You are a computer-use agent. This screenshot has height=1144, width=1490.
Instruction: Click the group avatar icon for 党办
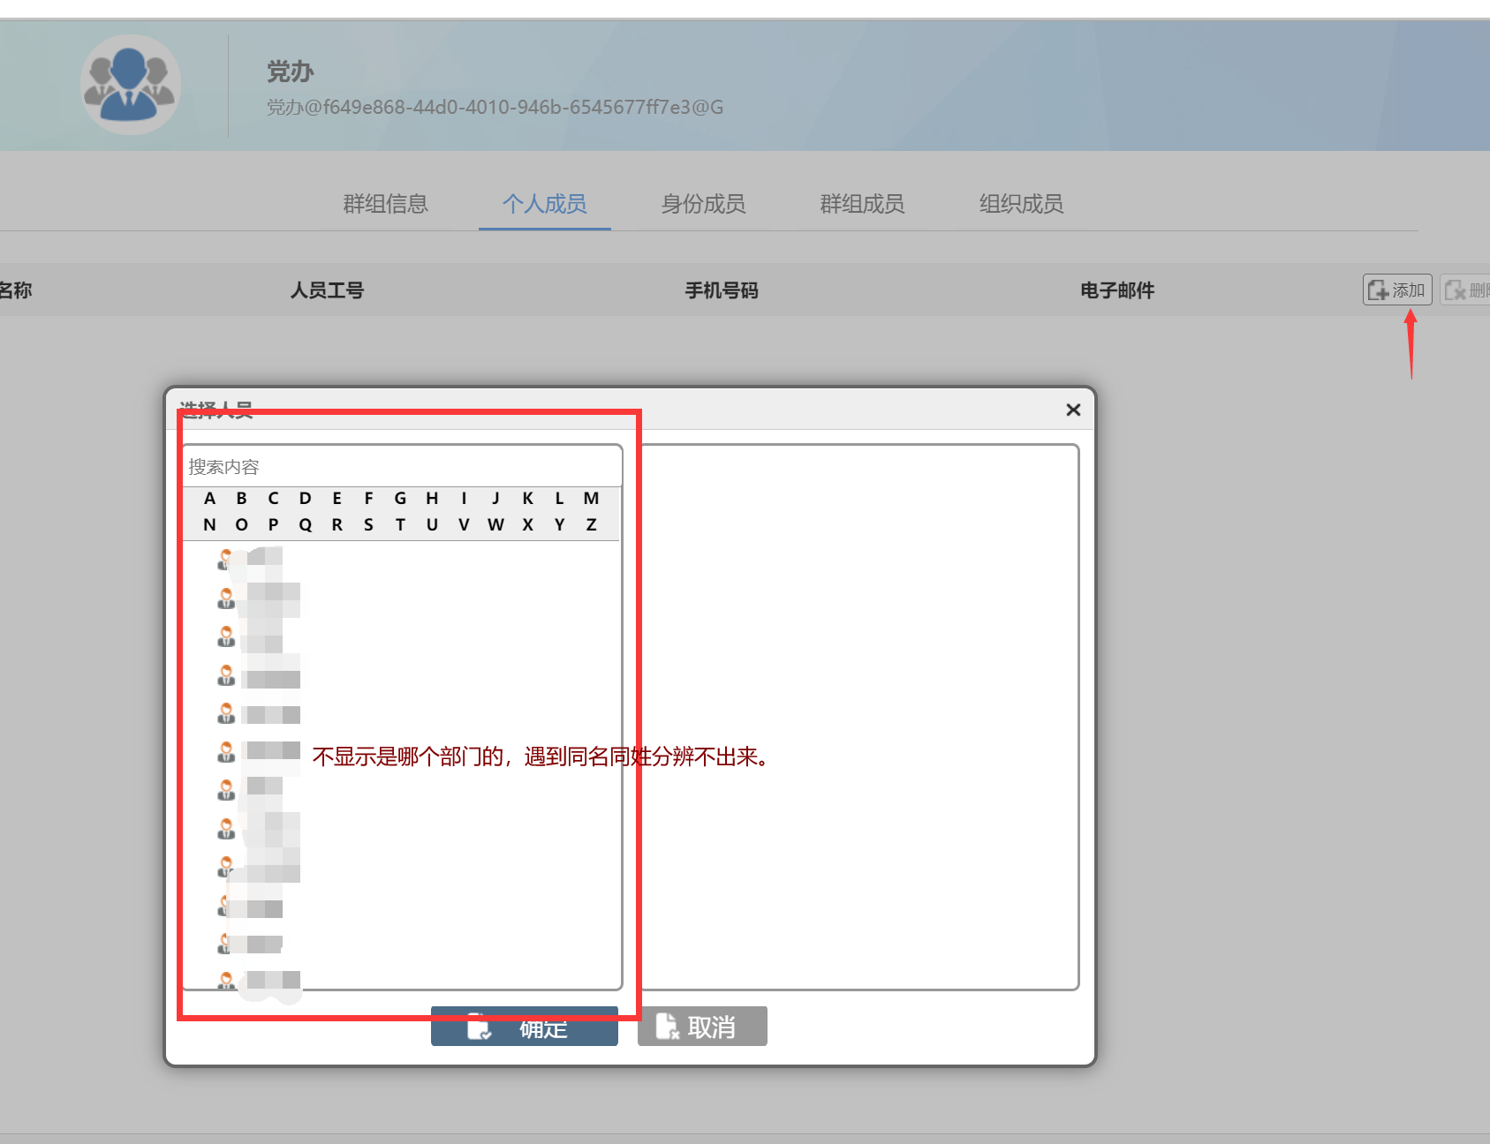131,85
